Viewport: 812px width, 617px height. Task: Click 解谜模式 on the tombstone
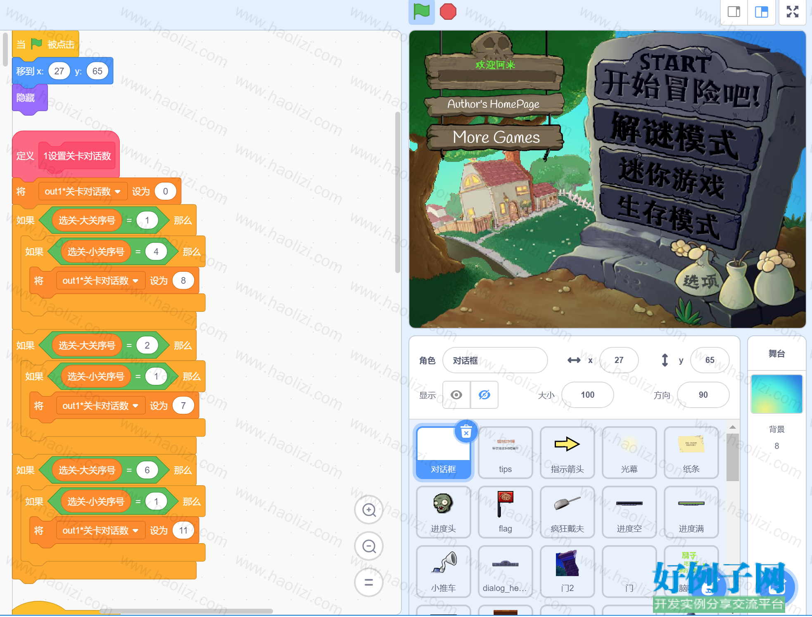point(677,137)
